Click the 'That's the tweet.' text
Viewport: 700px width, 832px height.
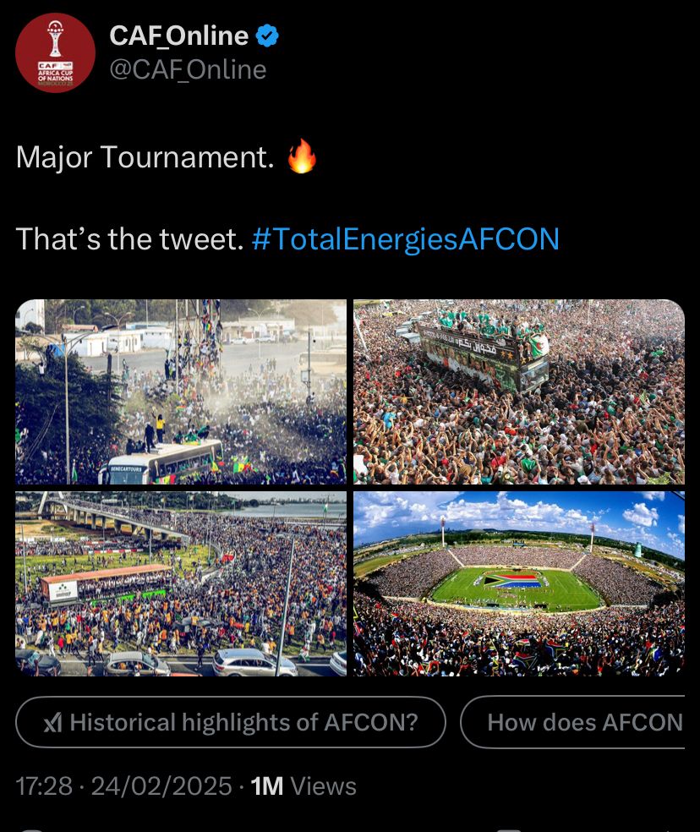tap(129, 239)
